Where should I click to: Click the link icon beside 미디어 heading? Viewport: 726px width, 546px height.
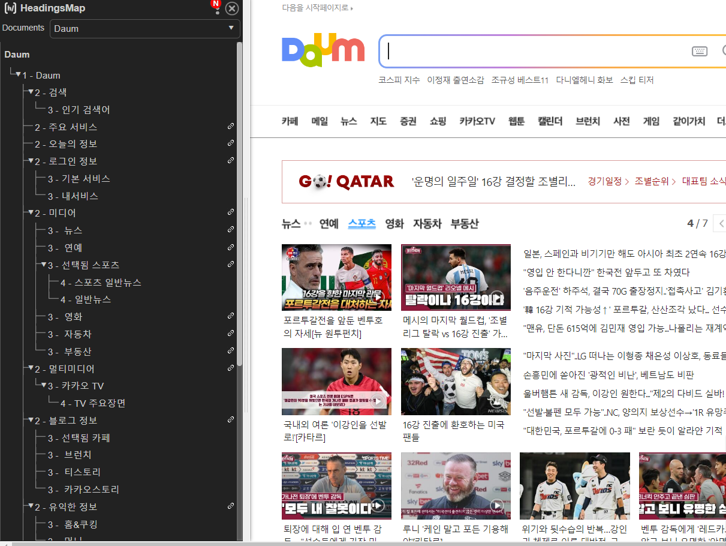[231, 212]
